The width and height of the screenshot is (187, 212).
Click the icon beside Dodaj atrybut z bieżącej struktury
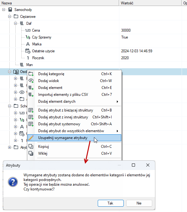click(31, 110)
